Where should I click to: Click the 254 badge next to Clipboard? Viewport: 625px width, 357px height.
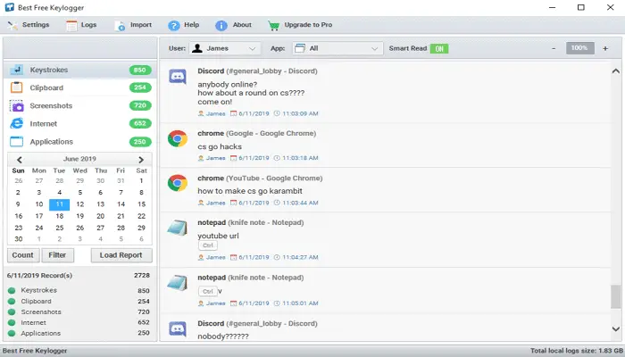click(x=140, y=87)
